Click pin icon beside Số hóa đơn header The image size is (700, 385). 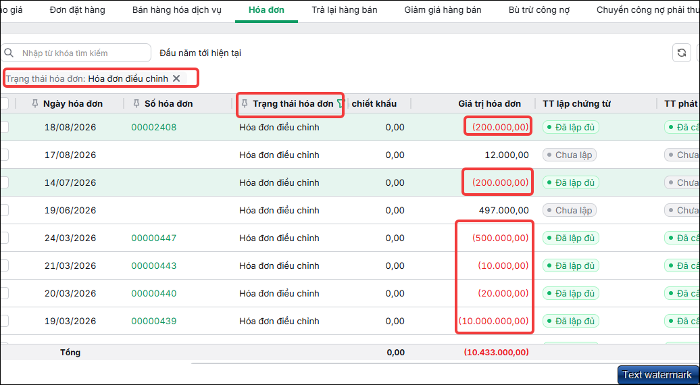137,104
